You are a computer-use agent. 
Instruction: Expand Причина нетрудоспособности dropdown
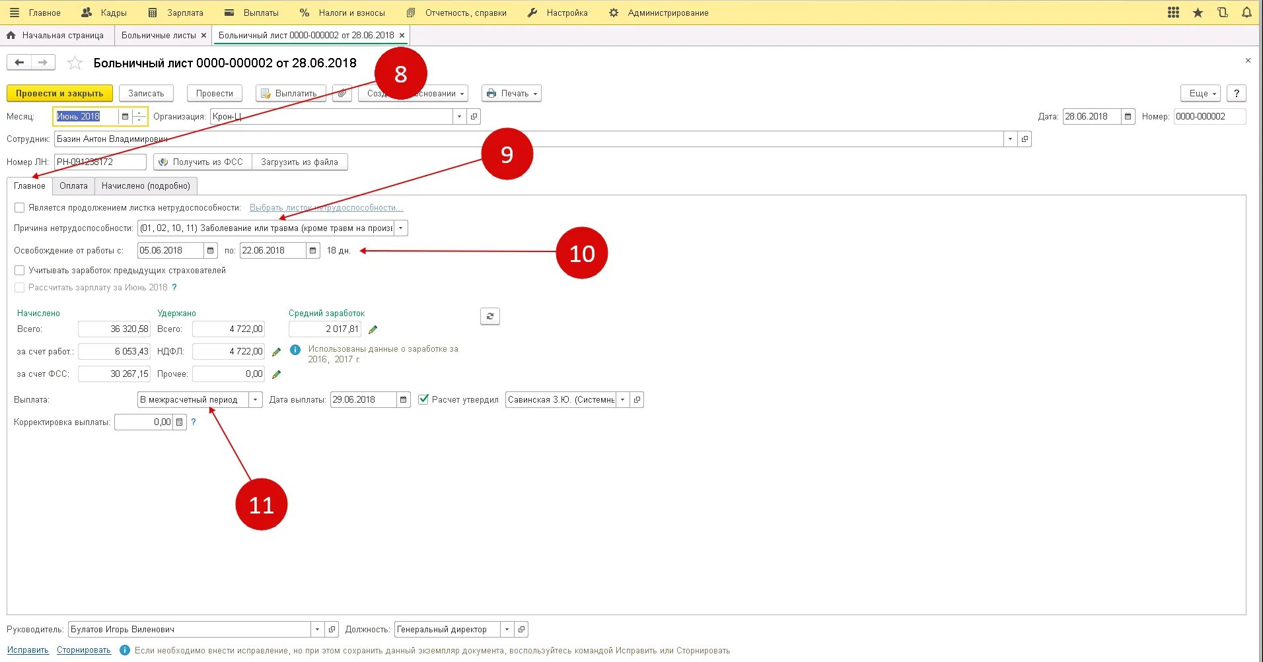pyautogui.click(x=400, y=228)
